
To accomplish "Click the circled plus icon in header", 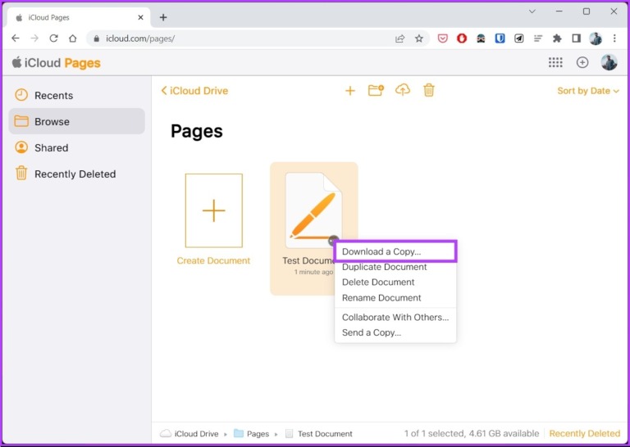I will coord(582,62).
